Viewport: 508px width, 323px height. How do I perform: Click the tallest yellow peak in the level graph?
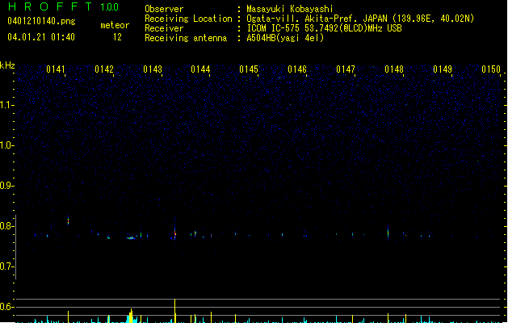175,310
